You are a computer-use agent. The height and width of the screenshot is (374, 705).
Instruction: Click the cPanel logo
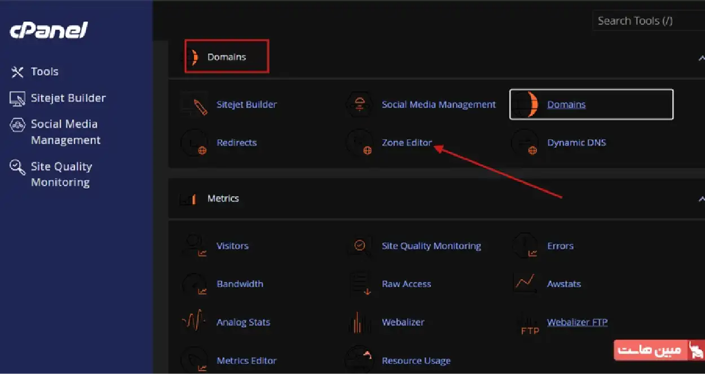[49, 30]
